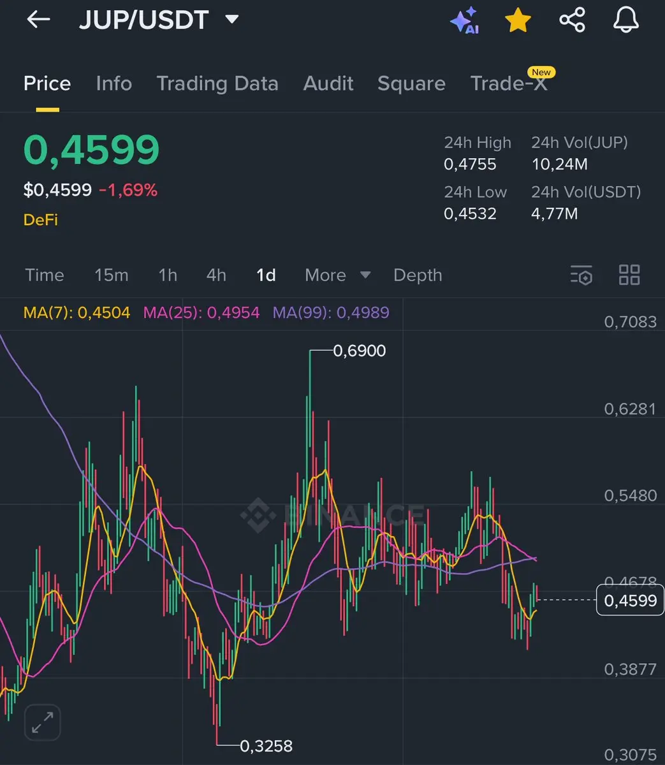The width and height of the screenshot is (665, 765).
Task: Open the Trade-X tab
Action: pos(509,84)
